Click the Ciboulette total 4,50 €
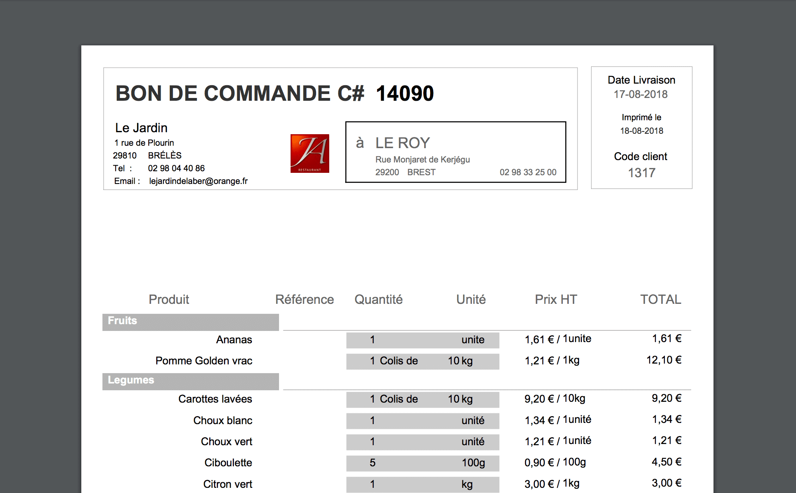Viewport: 796px width, 493px height. 666,462
